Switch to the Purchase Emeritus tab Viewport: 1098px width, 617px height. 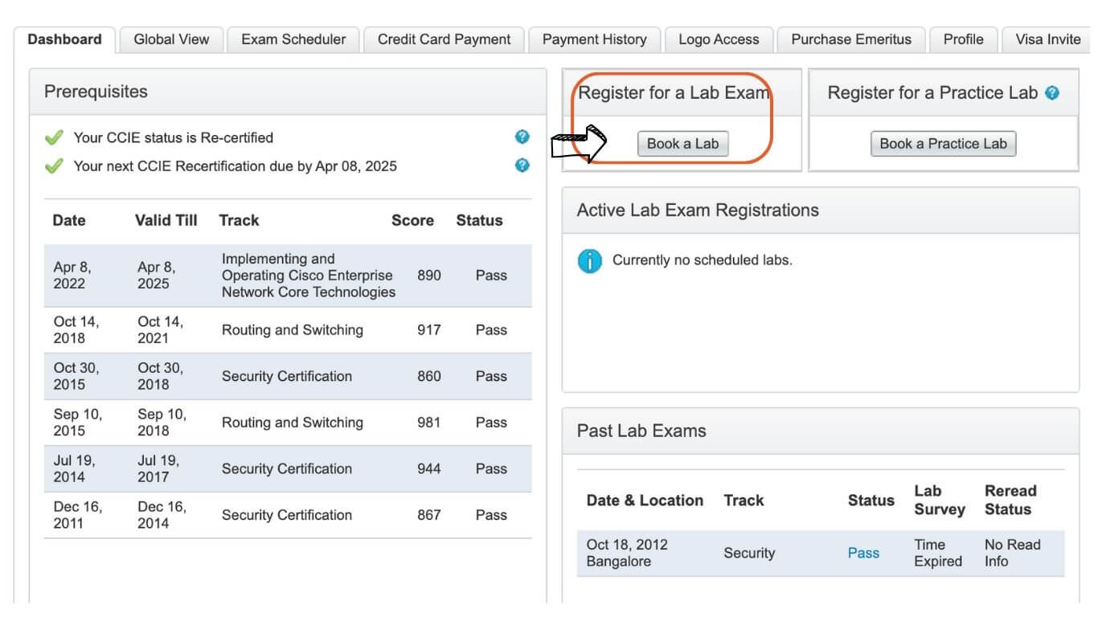click(851, 39)
